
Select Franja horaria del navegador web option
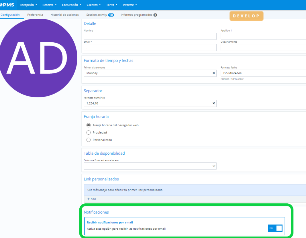pyautogui.click(x=89, y=125)
